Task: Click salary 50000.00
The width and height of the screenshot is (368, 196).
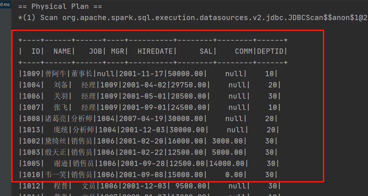Action: pyautogui.click(x=185, y=74)
